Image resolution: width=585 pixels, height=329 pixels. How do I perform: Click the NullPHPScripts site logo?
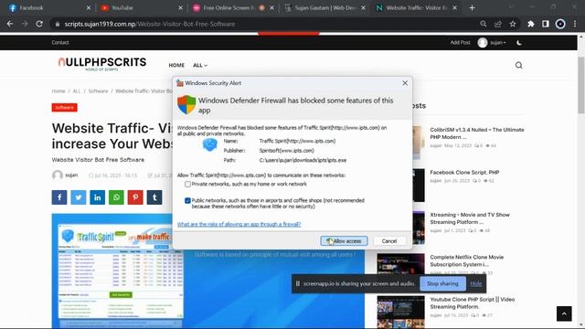101,64
